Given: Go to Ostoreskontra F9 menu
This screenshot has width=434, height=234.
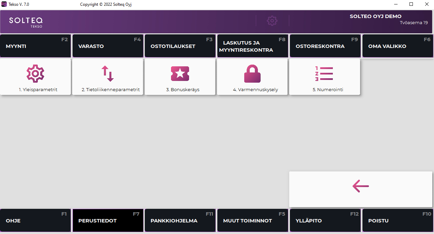Looking at the screenshot, I should click(325, 46).
